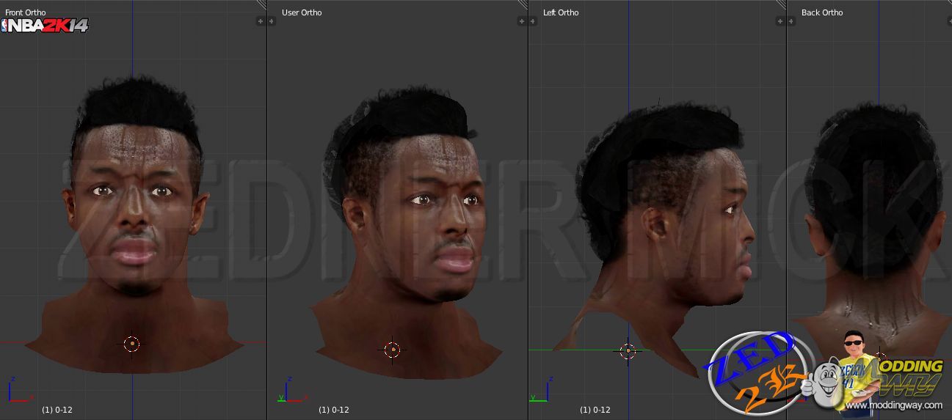
Task: Select the head model in Front Ortho view
Action: (136, 205)
